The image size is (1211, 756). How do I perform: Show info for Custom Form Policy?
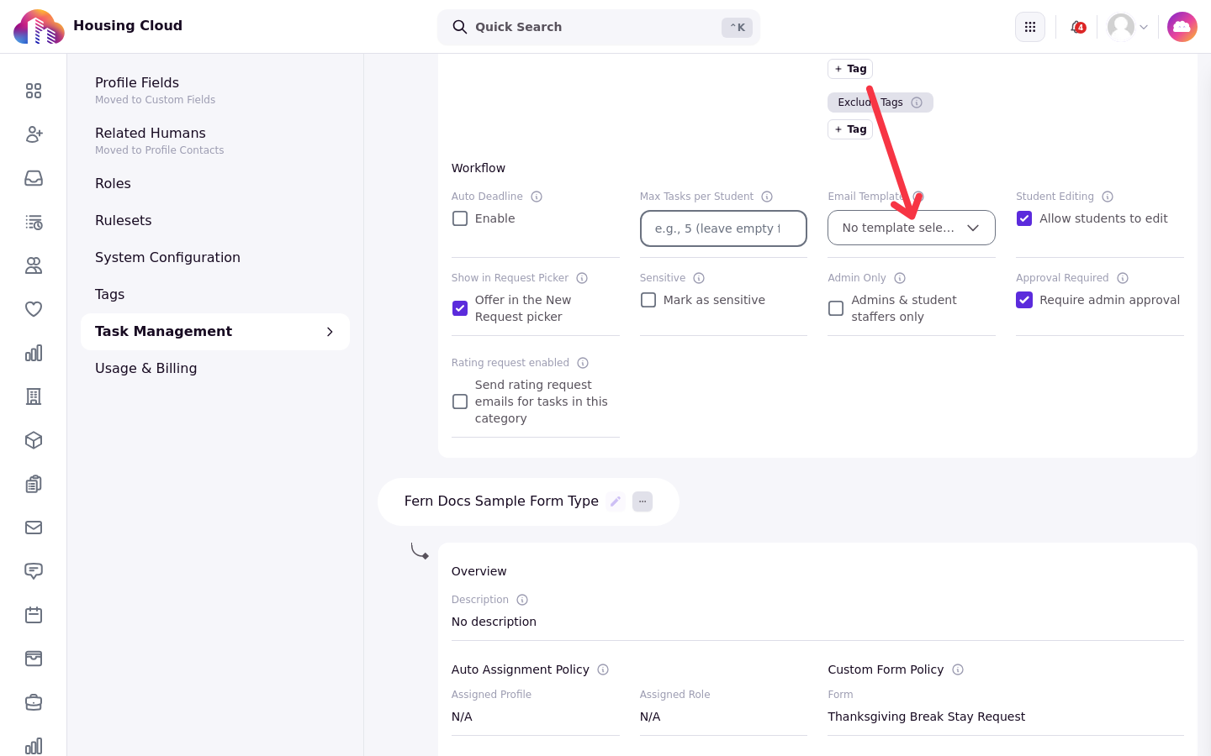(x=958, y=669)
